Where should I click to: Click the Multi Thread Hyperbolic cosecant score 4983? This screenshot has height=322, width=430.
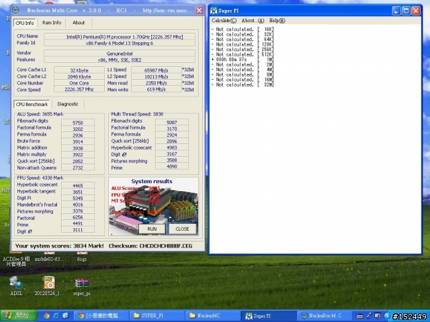coord(172,148)
